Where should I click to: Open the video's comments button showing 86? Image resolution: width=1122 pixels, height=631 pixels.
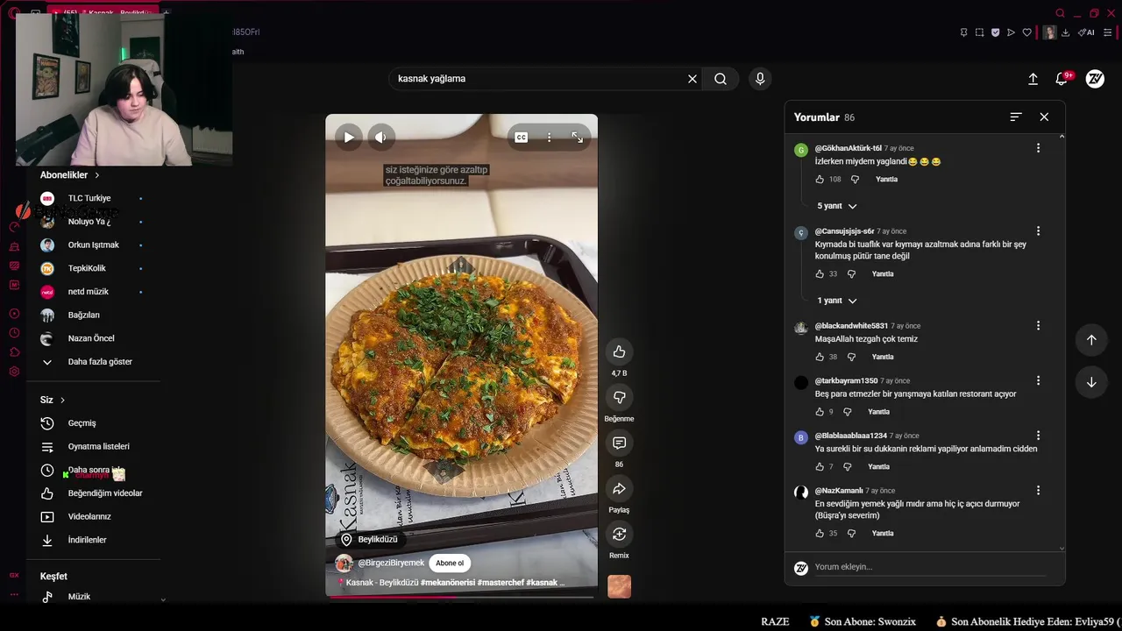[x=619, y=443]
